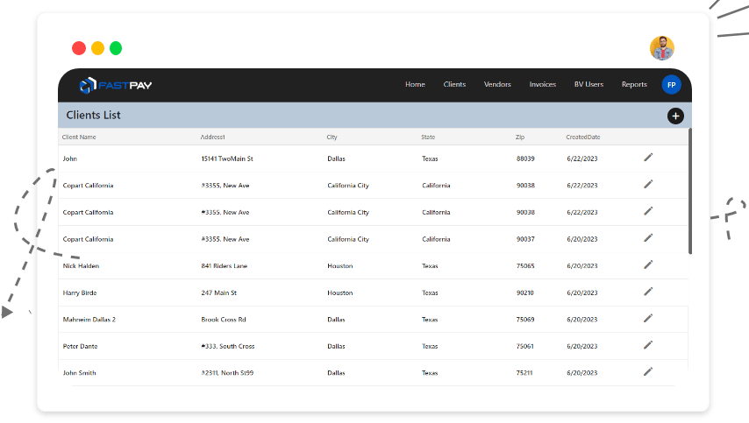Click the profile photo thumbnail at top right
Viewport: 749px width, 423px height.
[662, 48]
